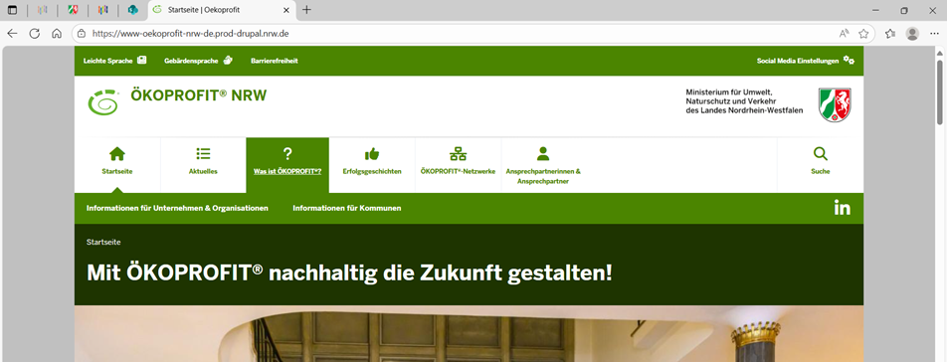Open the browser profile menu
Screen dimensions: 947x362
pyautogui.click(x=912, y=34)
